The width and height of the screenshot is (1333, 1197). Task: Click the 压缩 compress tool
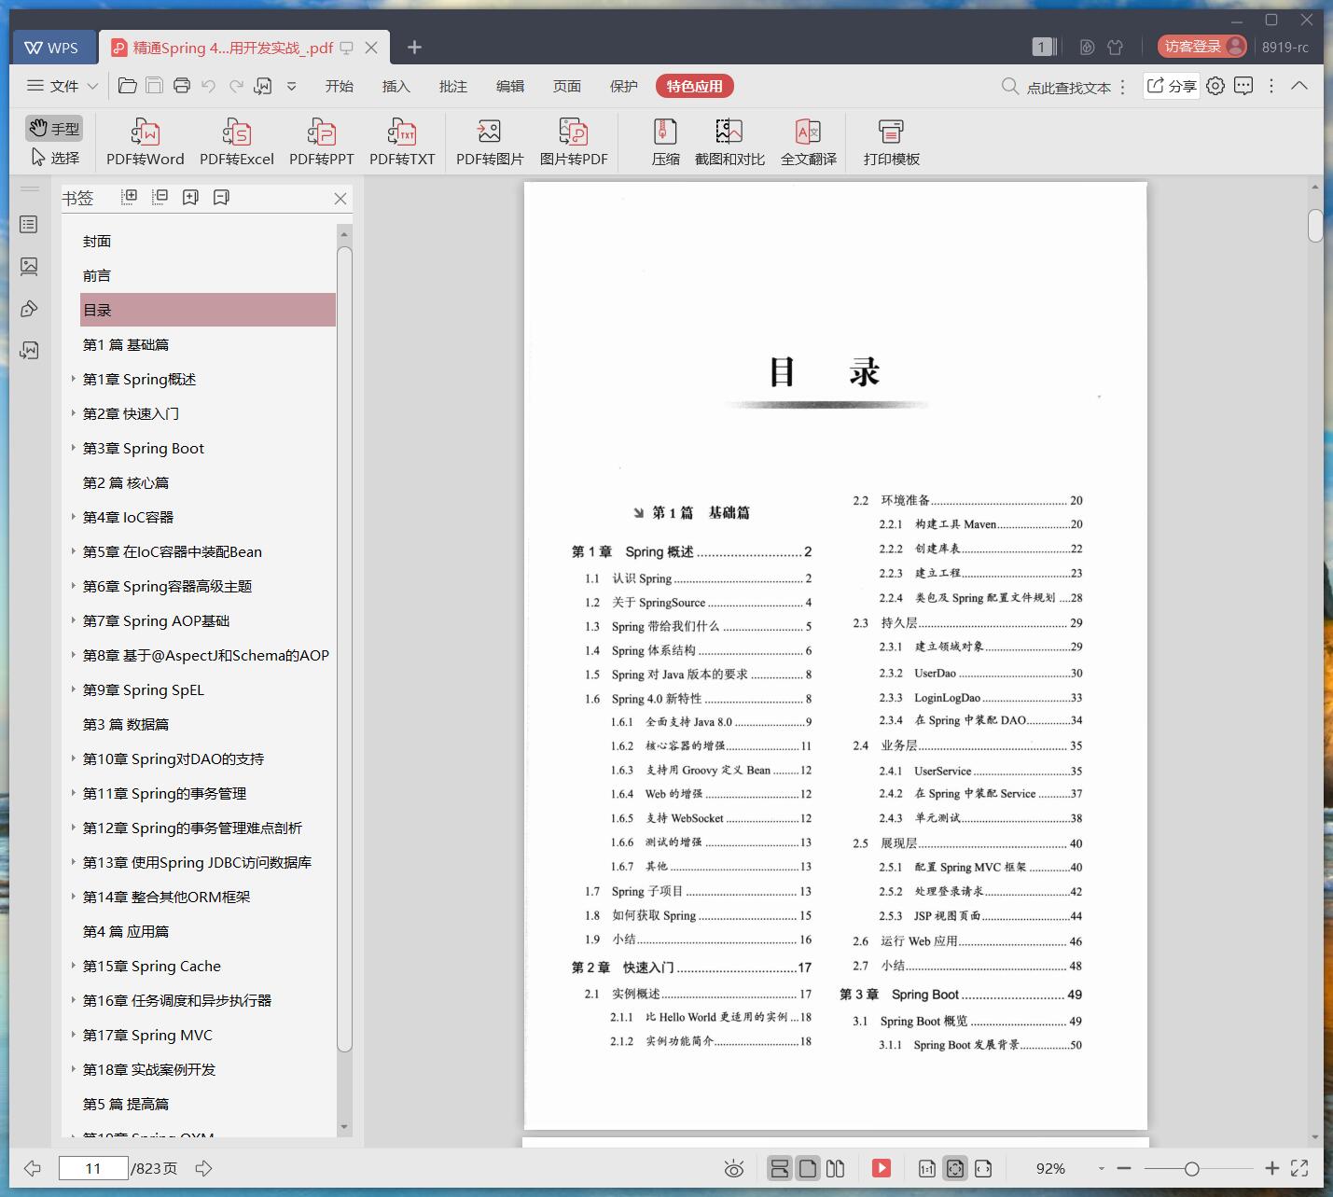coord(665,142)
